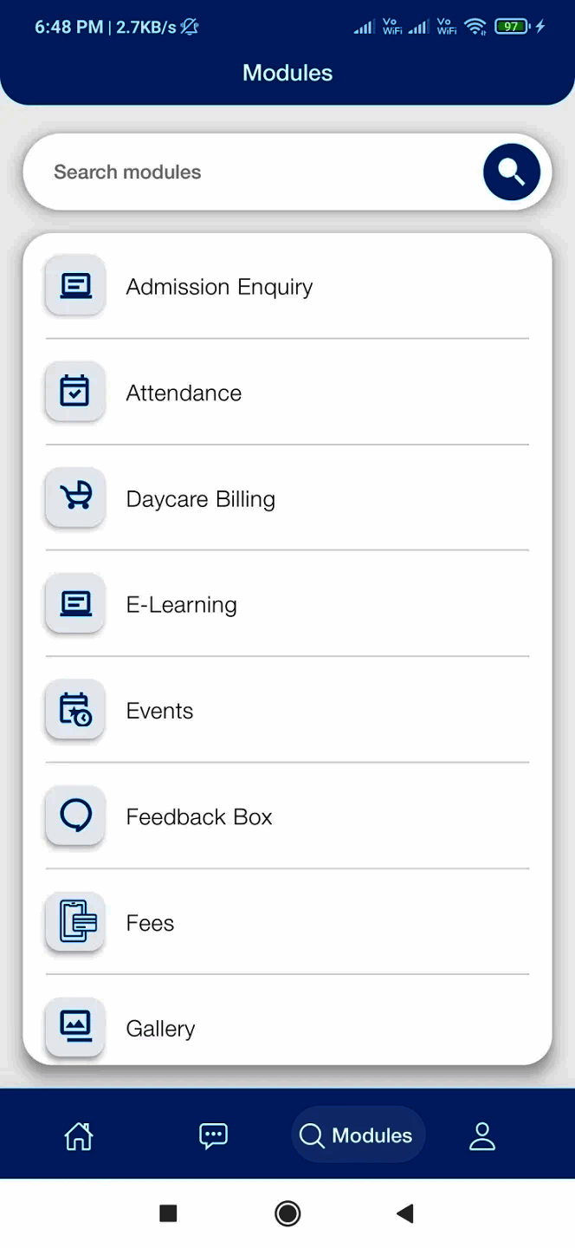The width and height of the screenshot is (575, 1248).
Task: Tap the Admission Enquiry screen icon
Action: 74,286
